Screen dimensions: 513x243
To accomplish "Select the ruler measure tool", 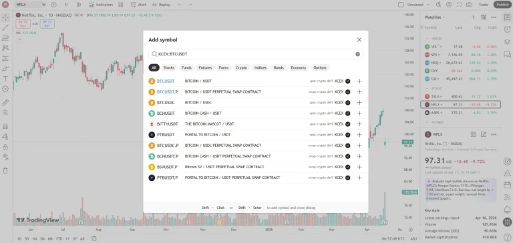I will 5,102.
